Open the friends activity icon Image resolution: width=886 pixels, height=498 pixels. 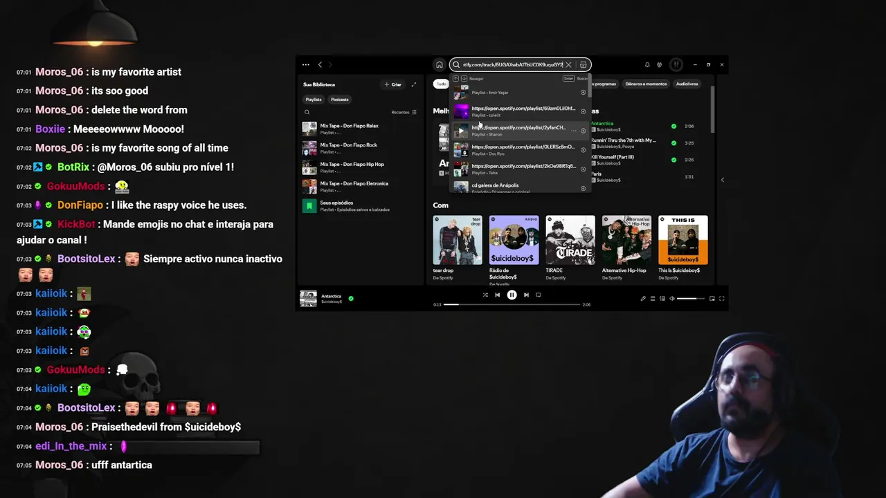(x=660, y=64)
